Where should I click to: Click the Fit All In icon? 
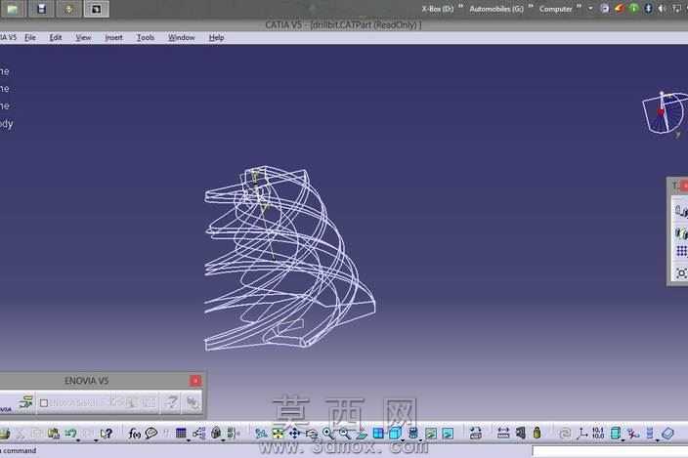(278, 434)
